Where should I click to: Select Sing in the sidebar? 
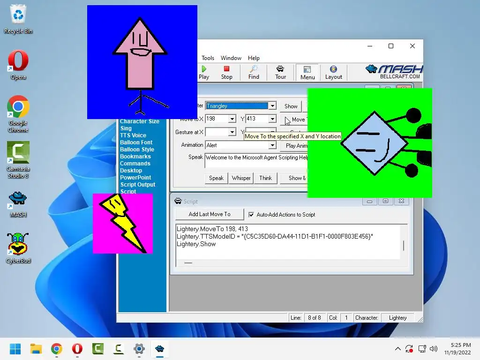(126, 128)
